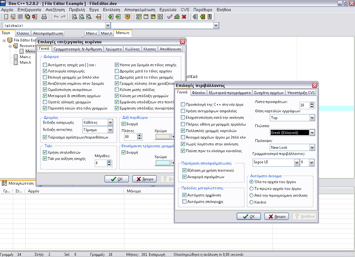The image size is (355, 257).
Task: Click the Run window toolbar icon
Action: click(x=146, y=17)
